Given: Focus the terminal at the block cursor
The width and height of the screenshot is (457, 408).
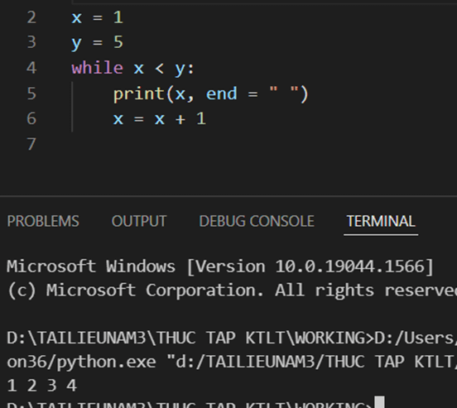Looking at the screenshot, I should [x=379, y=403].
